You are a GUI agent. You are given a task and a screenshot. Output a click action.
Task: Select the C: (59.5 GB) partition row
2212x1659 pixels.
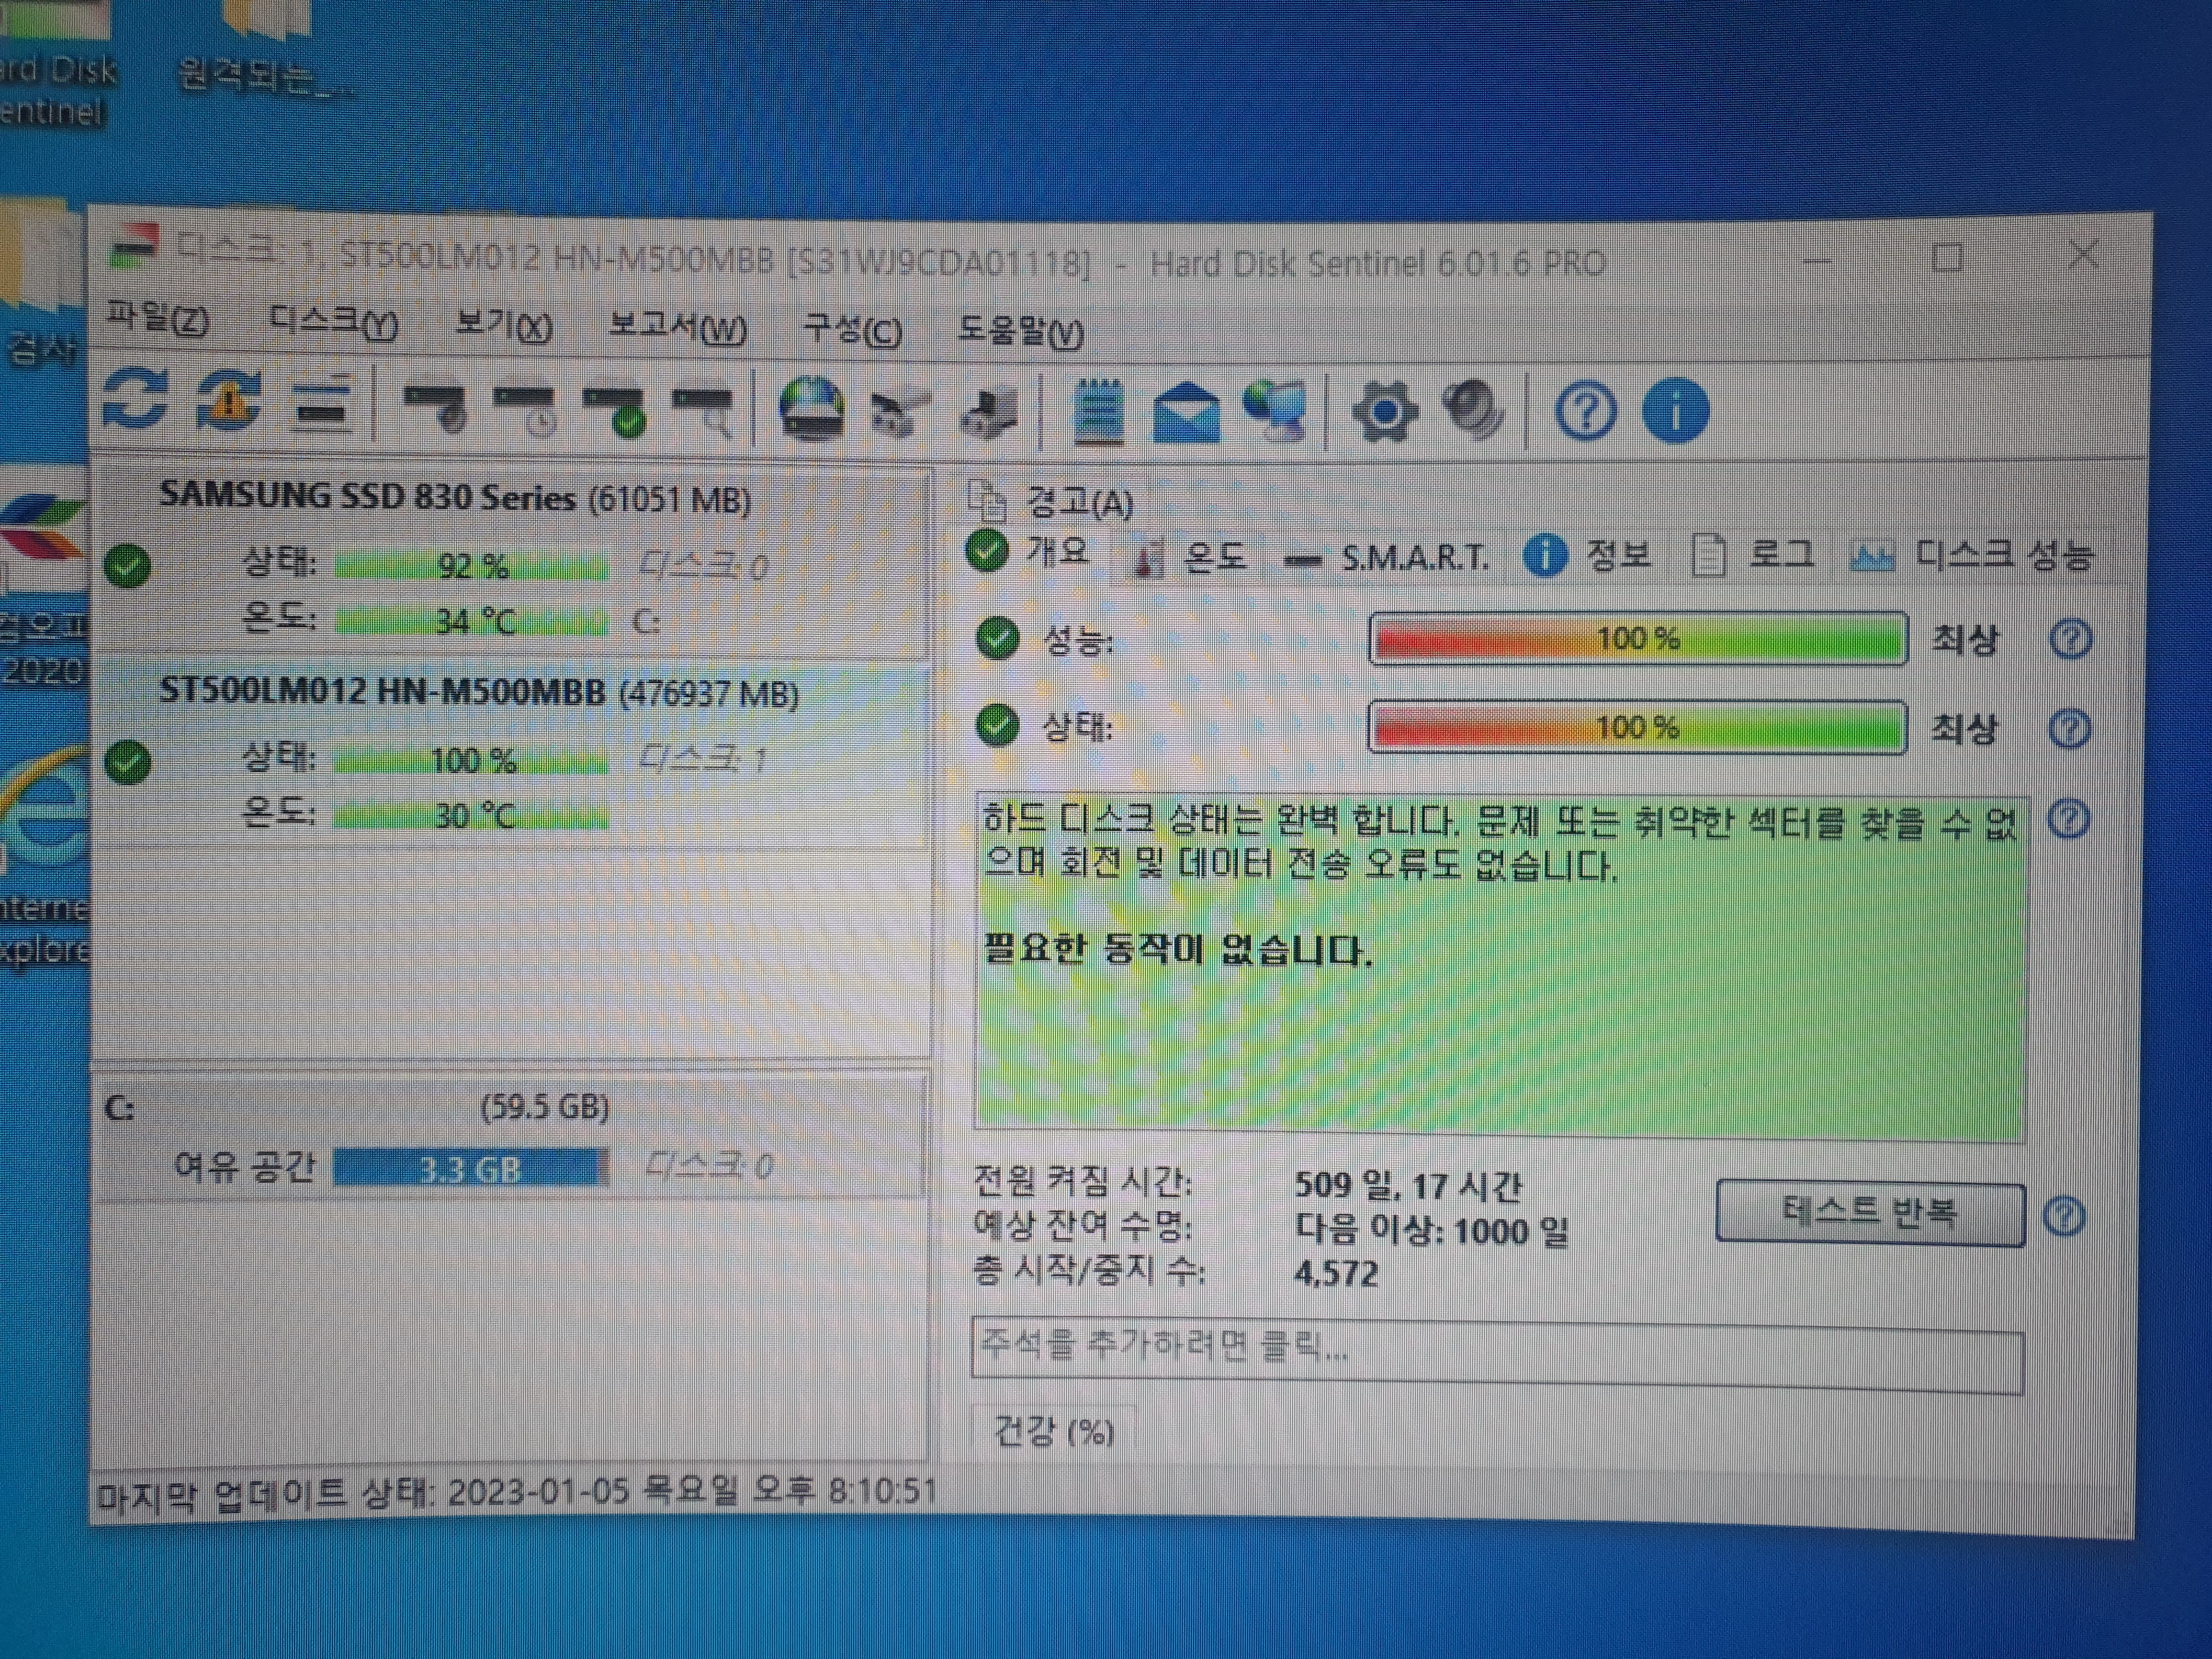(510, 1136)
